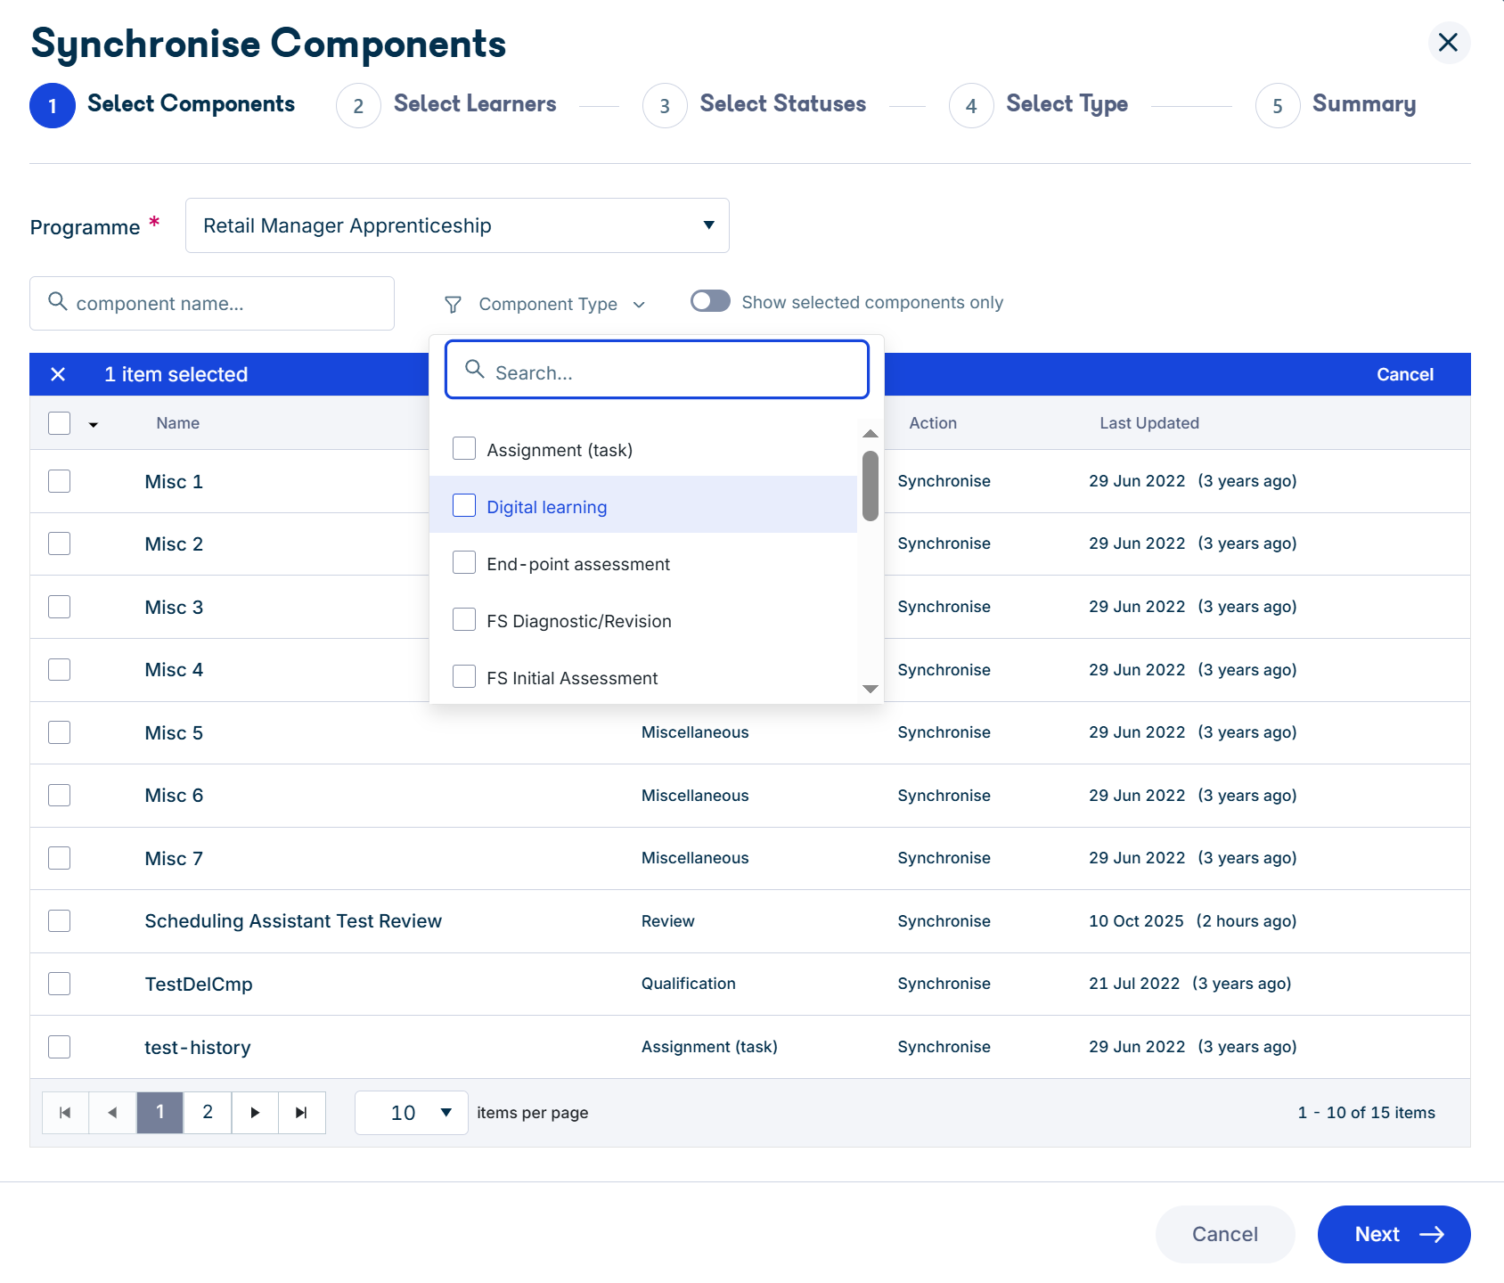The height and width of the screenshot is (1283, 1504).
Task: Go to step 2 Select Learners
Action: coord(446,105)
